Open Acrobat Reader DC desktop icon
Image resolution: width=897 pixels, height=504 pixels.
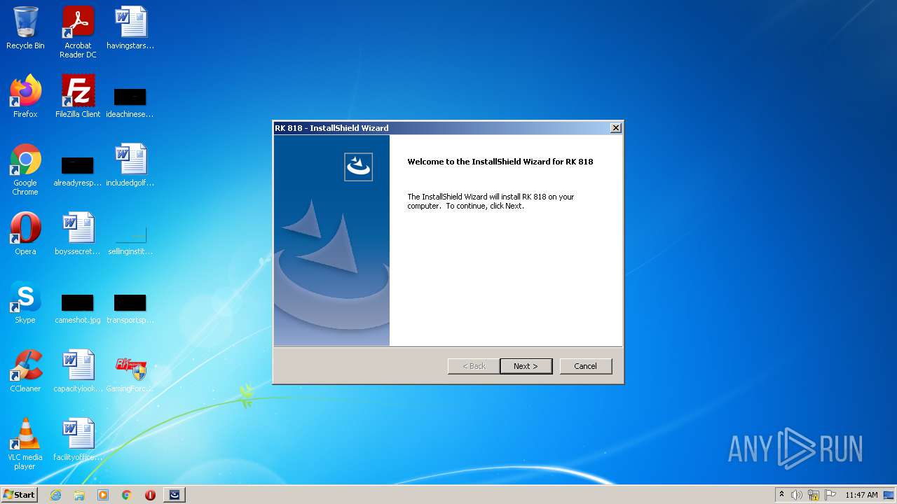[78, 32]
